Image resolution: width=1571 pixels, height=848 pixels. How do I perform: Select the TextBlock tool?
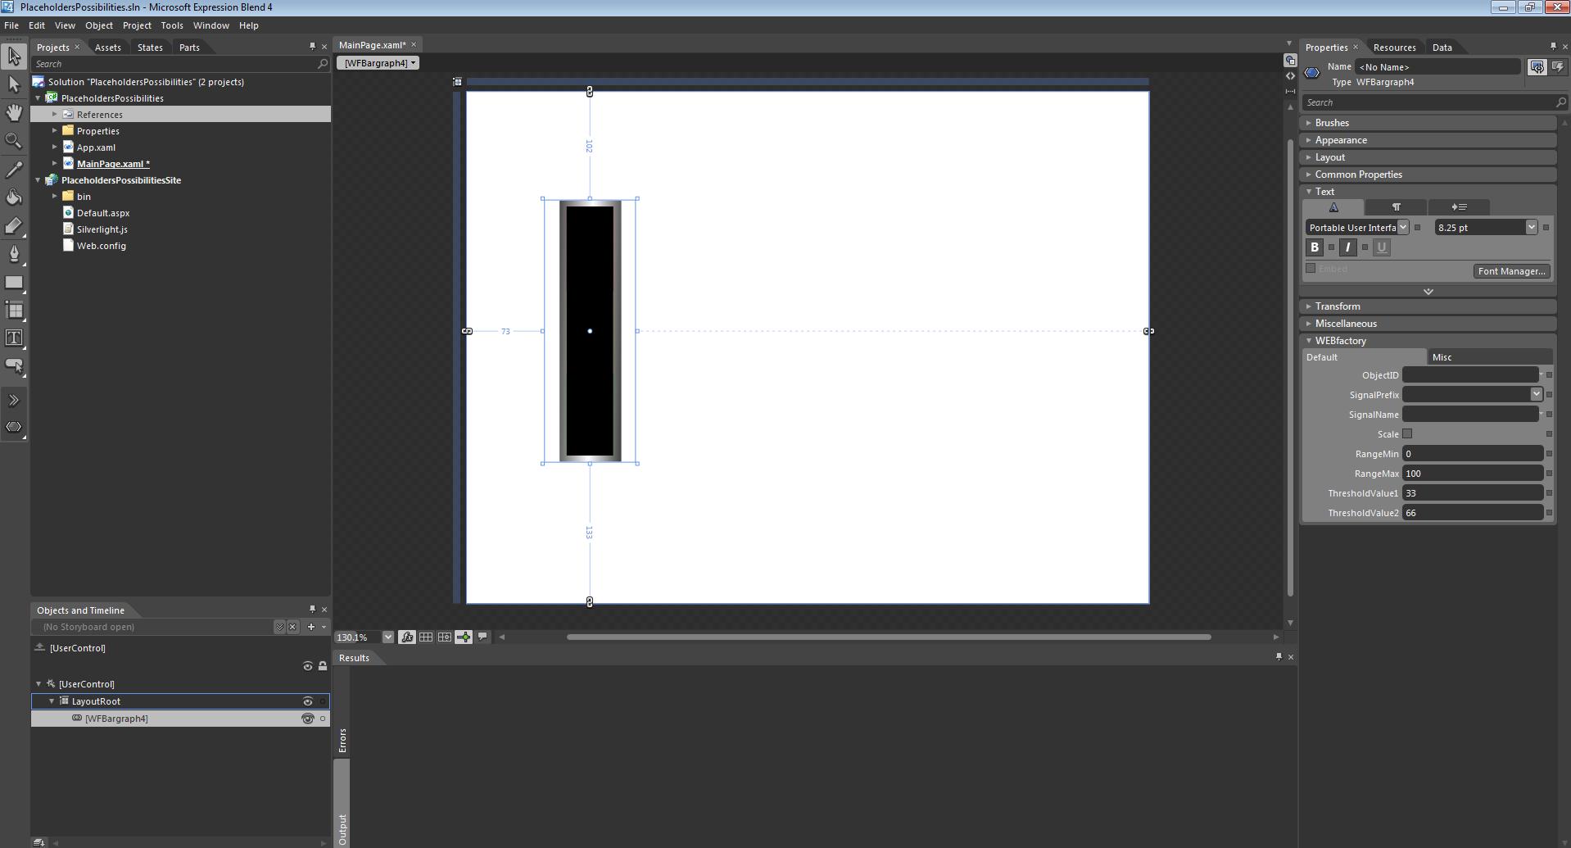coord(14,338)
